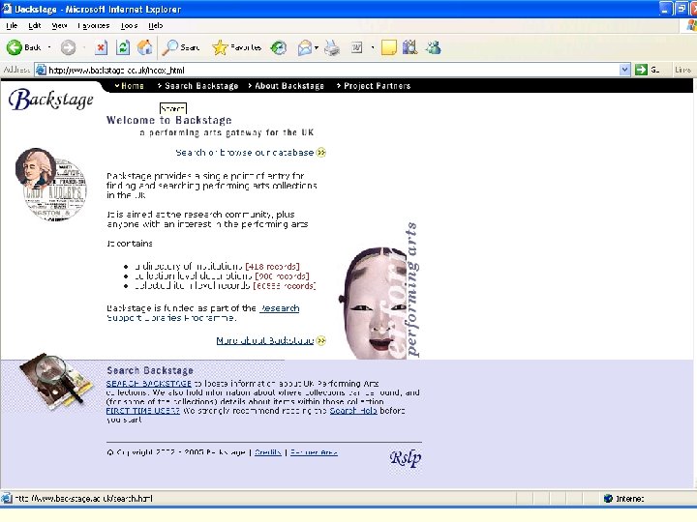Open the Tools menu
Screen dimensions: 697x522
tap(129, 26)
